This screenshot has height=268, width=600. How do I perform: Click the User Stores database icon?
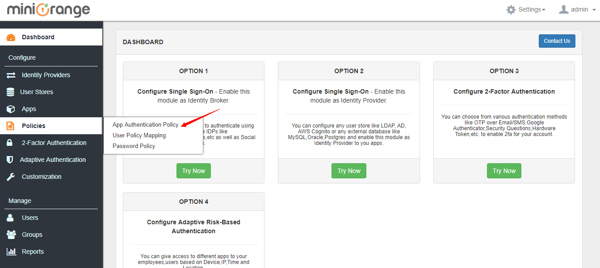[x=10, y=92]
